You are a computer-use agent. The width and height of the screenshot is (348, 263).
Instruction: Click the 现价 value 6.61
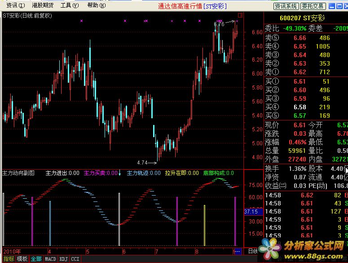[x=300, y=125]
